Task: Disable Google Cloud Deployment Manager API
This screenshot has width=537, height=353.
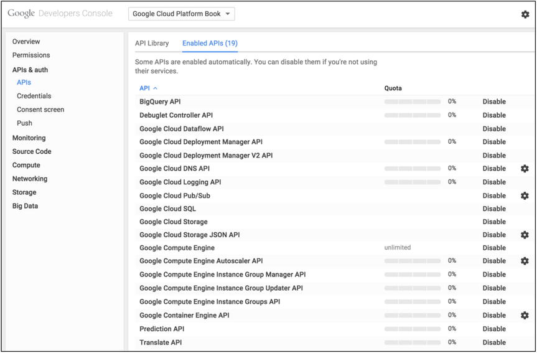Action: (x=494, y=142)
